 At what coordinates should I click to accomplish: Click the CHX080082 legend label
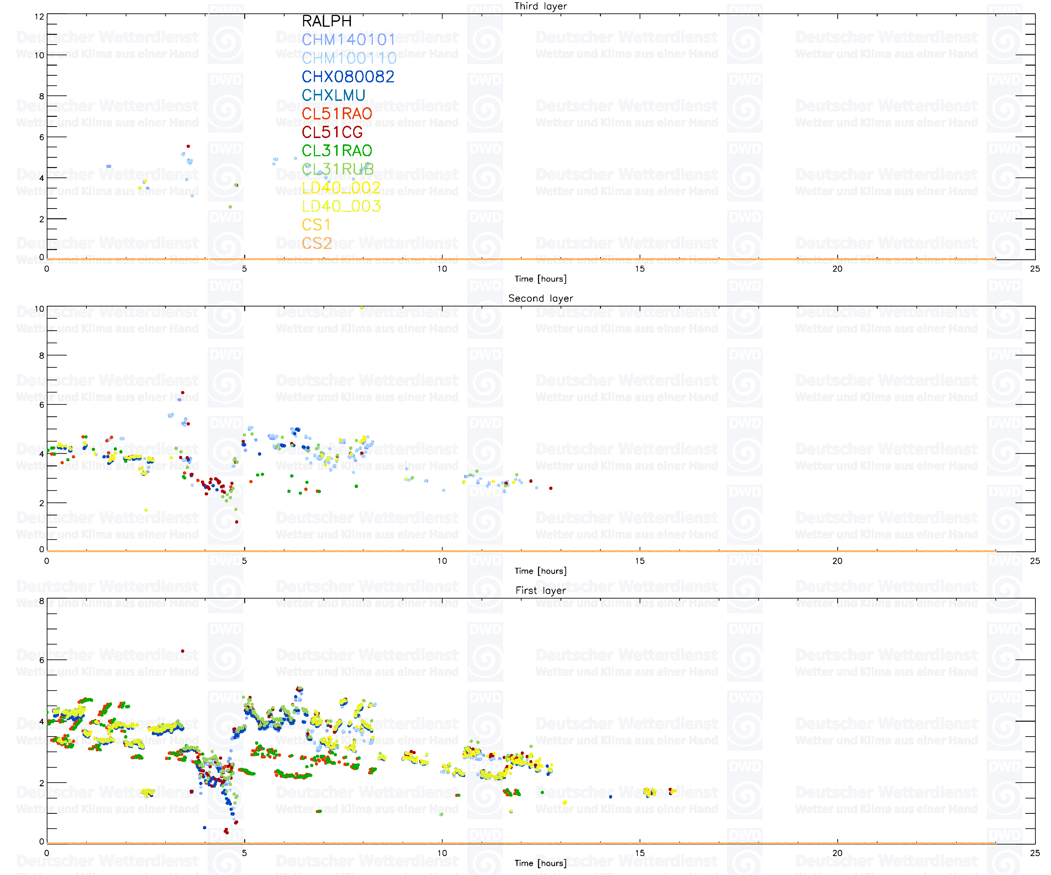point(348,76)
